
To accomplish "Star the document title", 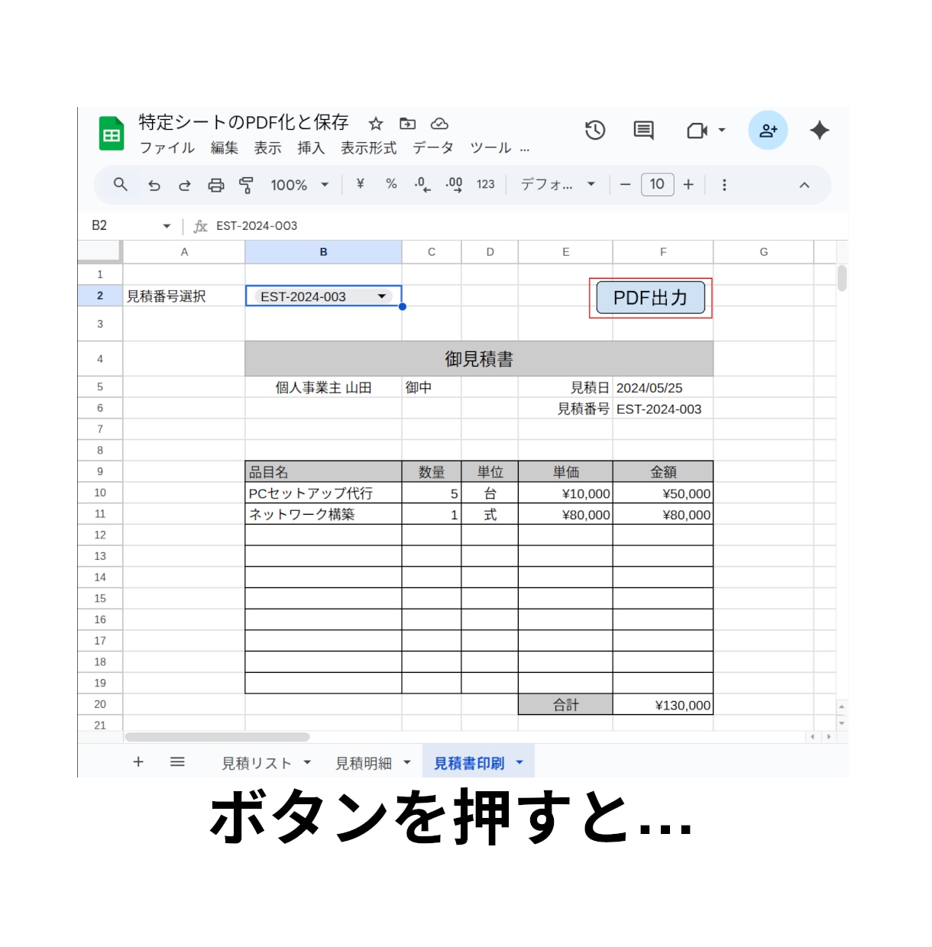I will (x=375, y=124).
